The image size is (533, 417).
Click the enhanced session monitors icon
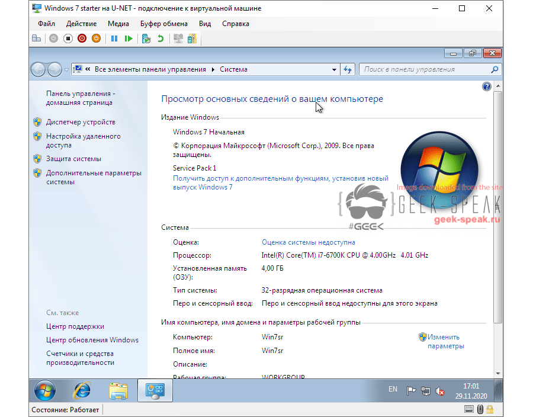(178, 39)
